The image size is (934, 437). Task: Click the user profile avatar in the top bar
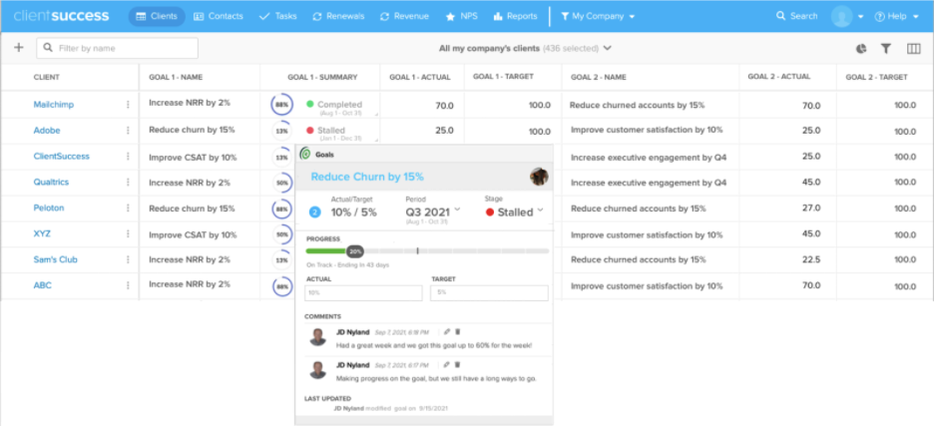click(841, 16)
